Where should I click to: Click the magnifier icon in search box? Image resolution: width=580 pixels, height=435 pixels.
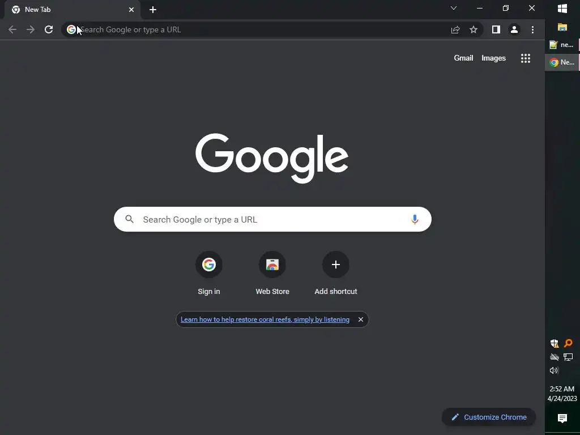130,219
